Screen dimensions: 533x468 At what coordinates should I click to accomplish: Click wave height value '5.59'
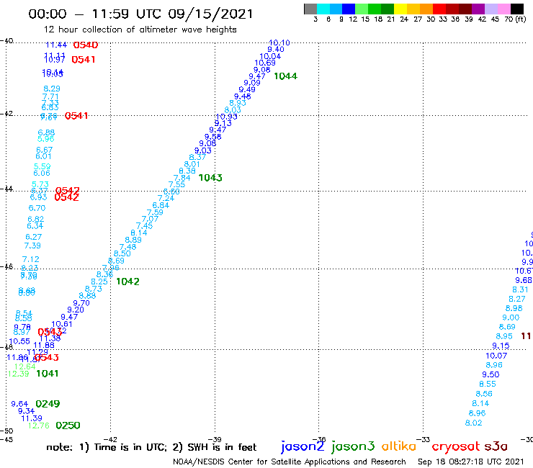pyautogui.click(x=42, y=166)
